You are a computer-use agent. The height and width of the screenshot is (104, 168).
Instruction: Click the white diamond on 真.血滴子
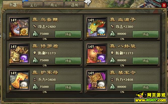101,32
